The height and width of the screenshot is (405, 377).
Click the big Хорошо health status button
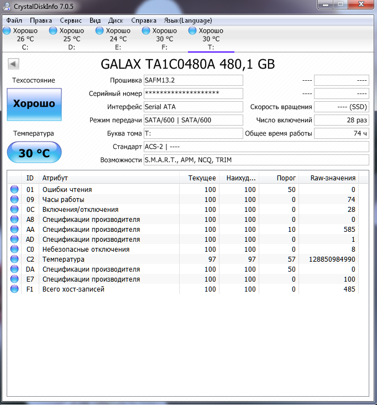click(34, 105)
